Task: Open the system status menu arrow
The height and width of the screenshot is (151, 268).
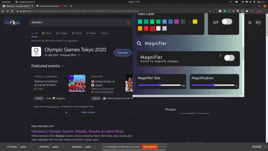Action: [266, 2]
